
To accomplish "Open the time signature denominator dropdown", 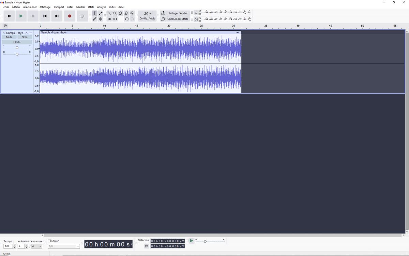I will [x=37, y=246].
